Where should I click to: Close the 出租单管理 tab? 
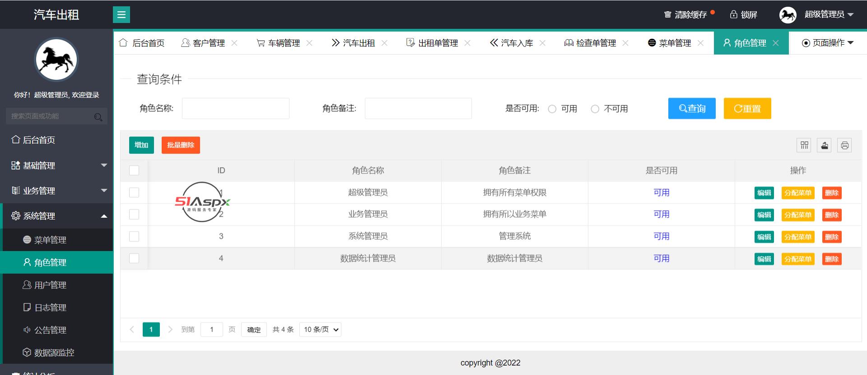[467, 43]
